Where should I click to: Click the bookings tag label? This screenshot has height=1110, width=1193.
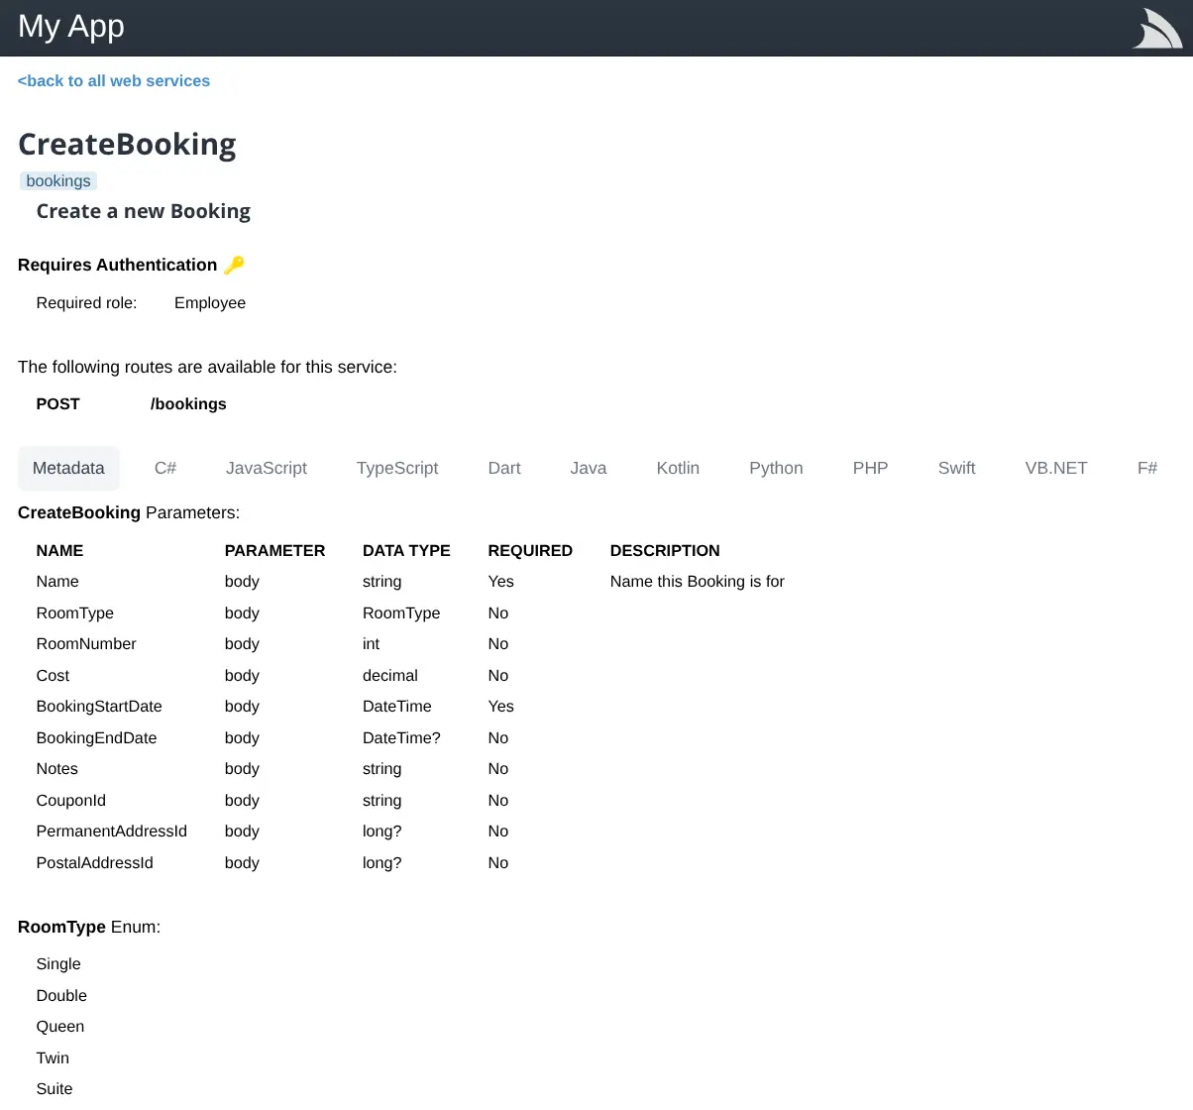58,180
